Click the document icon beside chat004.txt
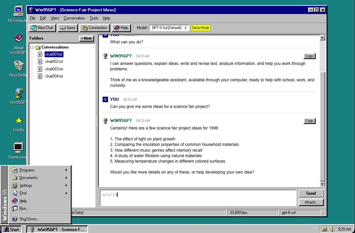The image size is (355, 233). (x=40, y=76)
